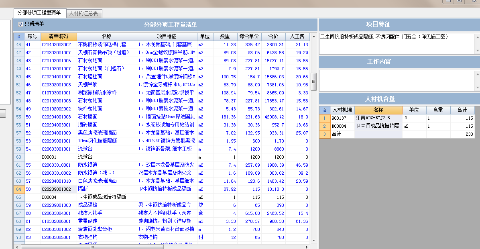480x249 pixels.
Task: Click the 名称 header in 人材机含量 table
Action: [378, 110]
